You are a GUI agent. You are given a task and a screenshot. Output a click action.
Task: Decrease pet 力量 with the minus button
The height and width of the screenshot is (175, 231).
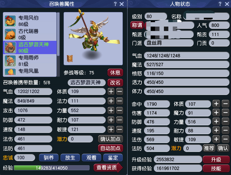120,111
